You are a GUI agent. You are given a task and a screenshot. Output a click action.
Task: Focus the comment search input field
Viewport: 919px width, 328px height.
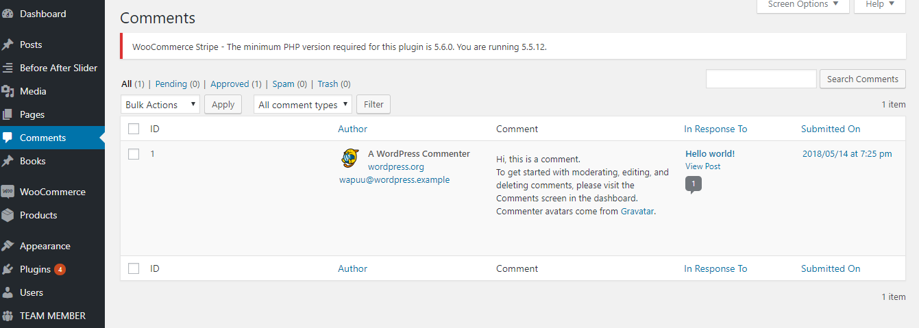pyautogui.click(x=761, y=79)
